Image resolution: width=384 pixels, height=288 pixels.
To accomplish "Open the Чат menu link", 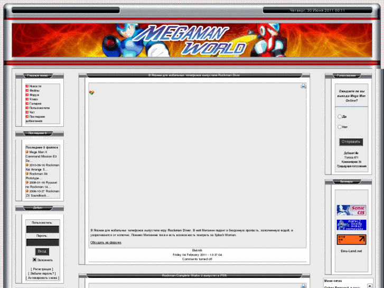I will 32,112.
